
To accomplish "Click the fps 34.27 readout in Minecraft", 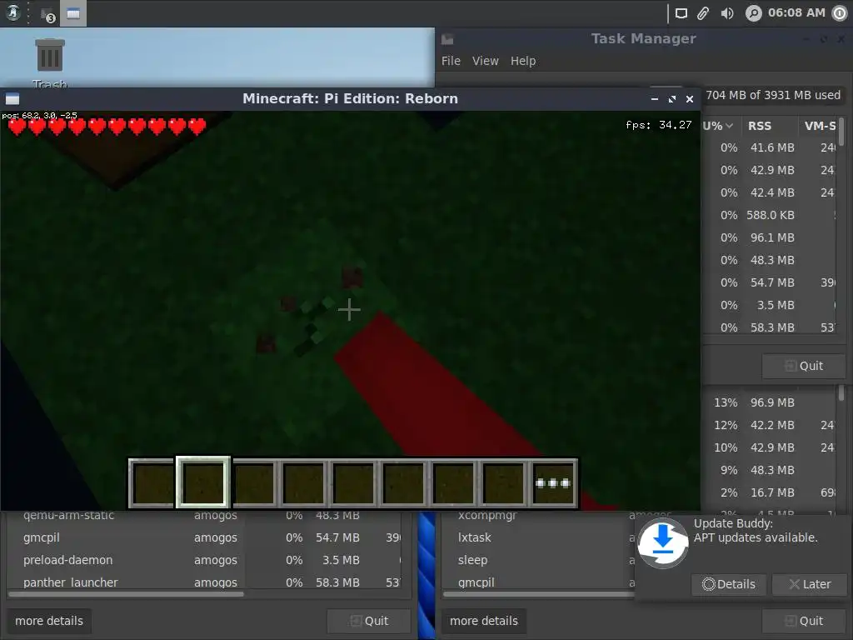I will tap(658, 125).
